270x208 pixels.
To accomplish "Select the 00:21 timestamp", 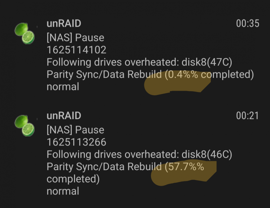I will pos(247,116).
